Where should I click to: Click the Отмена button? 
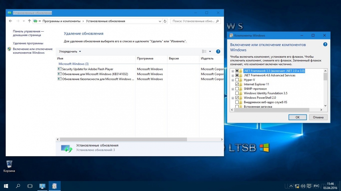[x=318, y=117]
